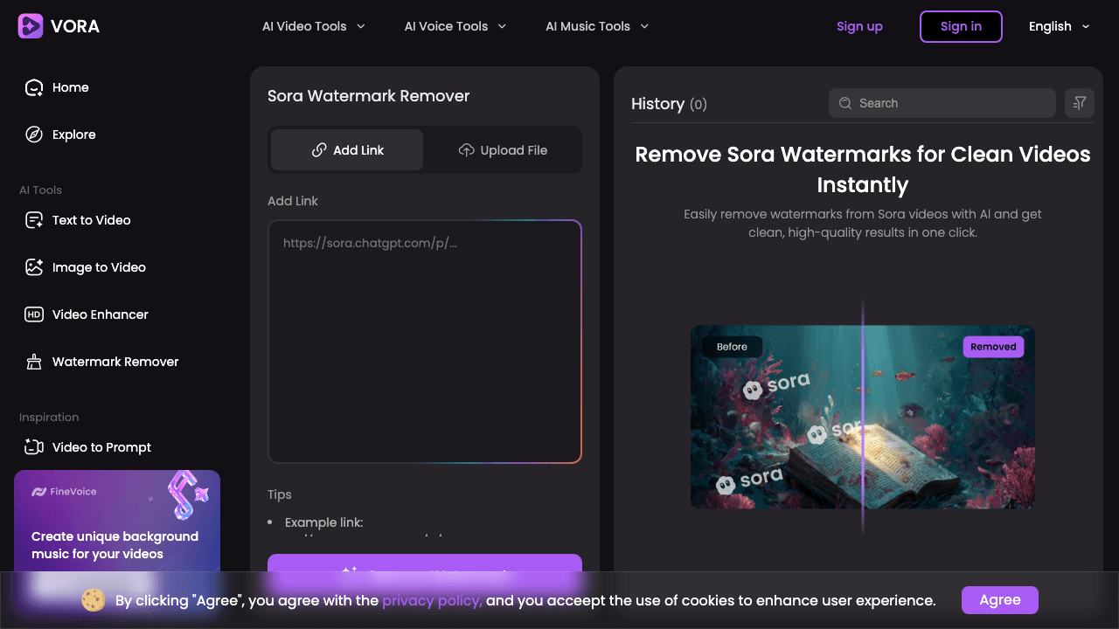Screen dimensions: 1119x629
Task: Click the before/after comparison slider divider
Action: click(862, 418)
